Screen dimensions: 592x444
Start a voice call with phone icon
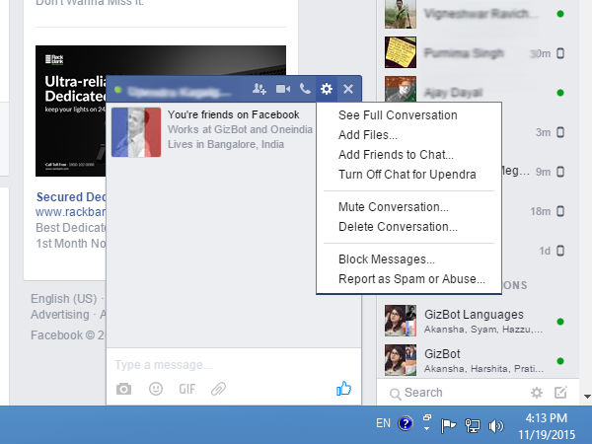305,89
